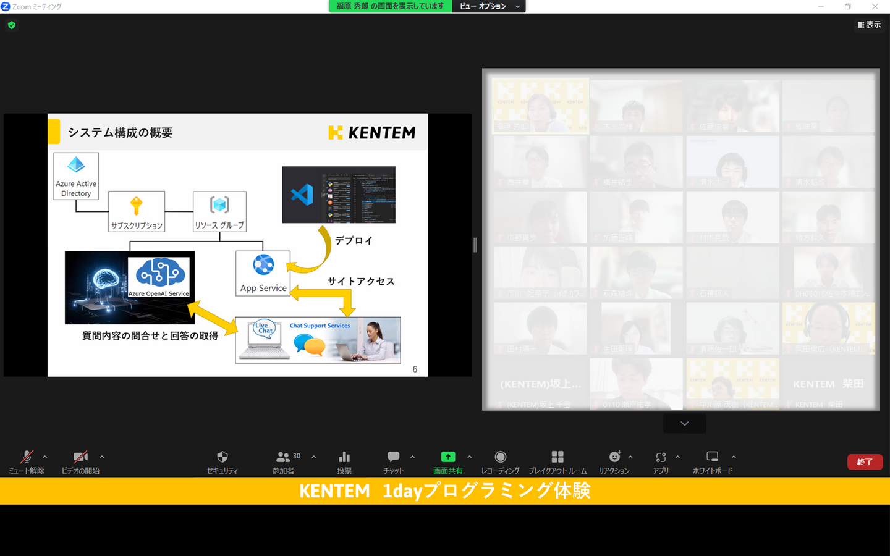Click the Live Chat laptop icon
Image resolution: width=890 pixels, height=556 pixels.
click(x=265, y=339)
